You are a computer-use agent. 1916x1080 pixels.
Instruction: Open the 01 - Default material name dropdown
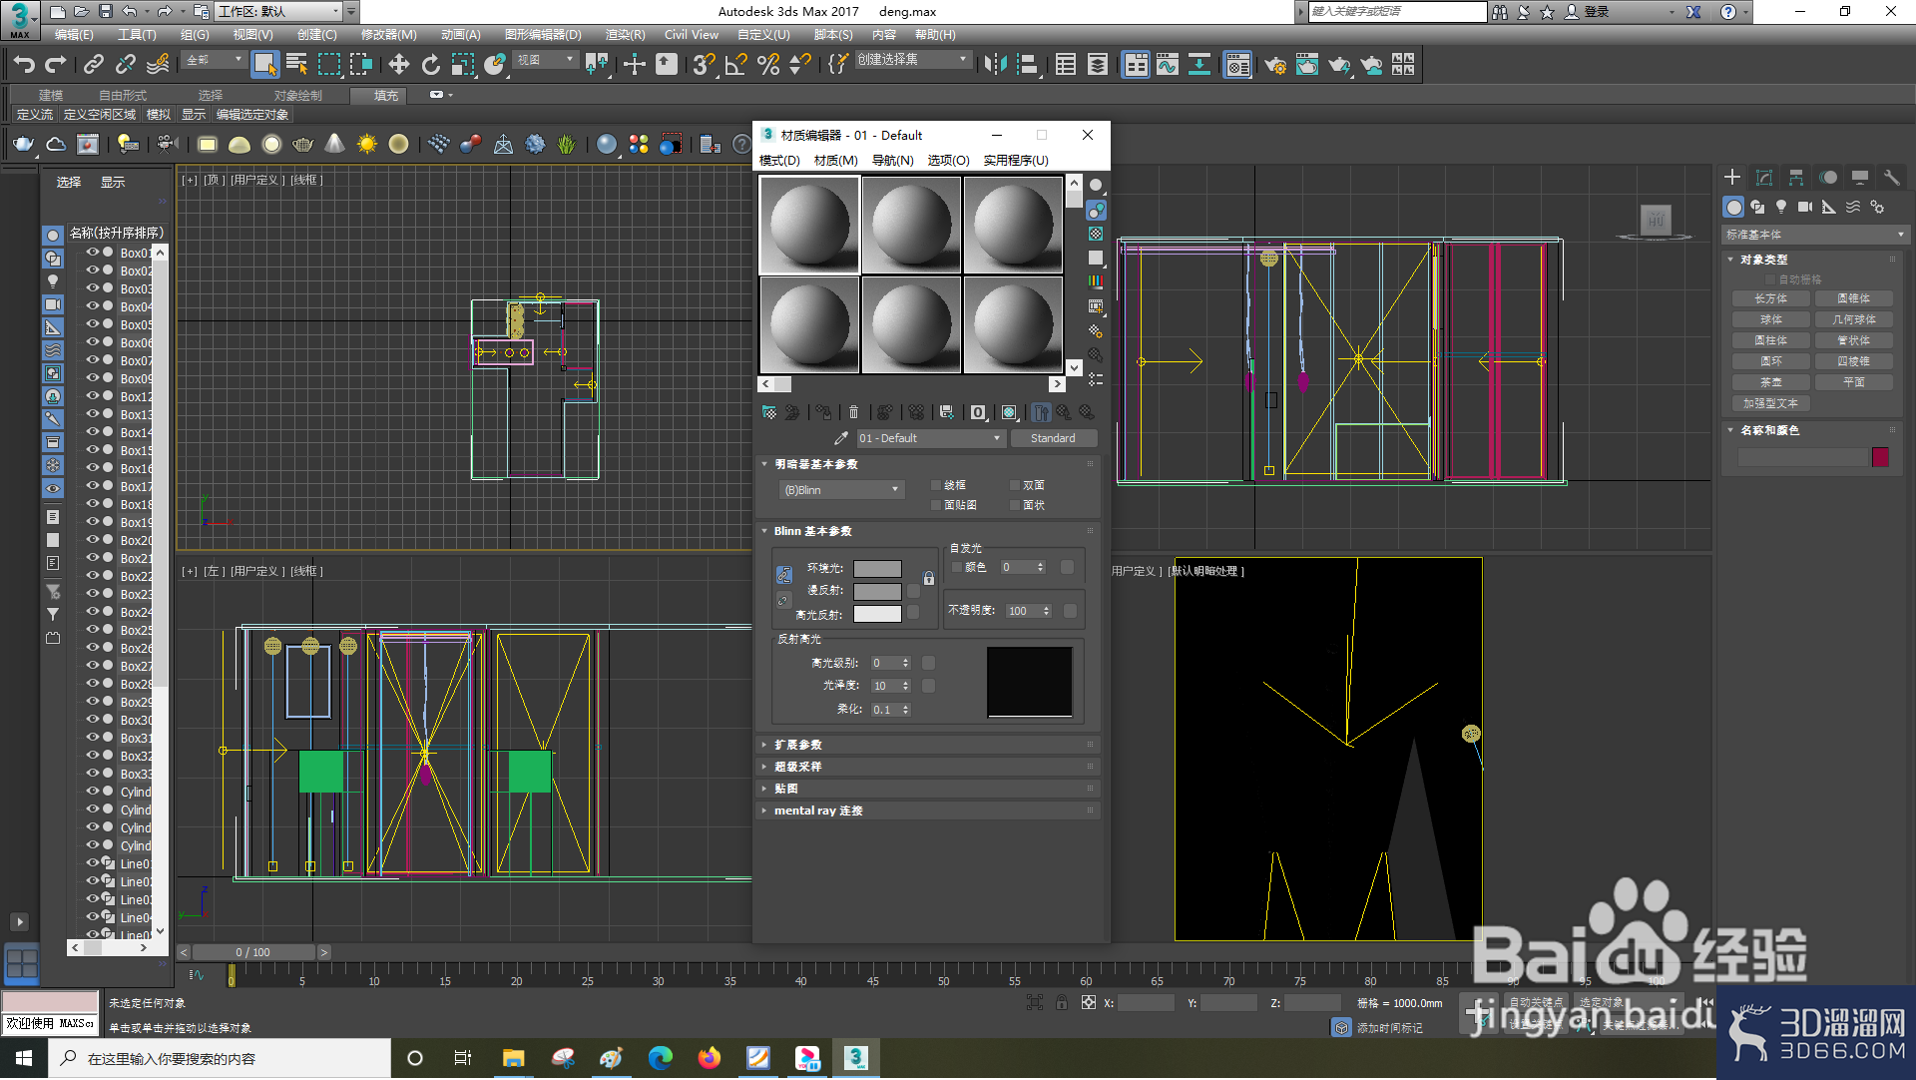tap(929, 438)
